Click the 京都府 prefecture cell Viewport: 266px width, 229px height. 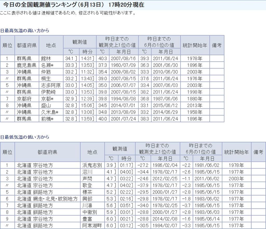(x=24, y=99)
